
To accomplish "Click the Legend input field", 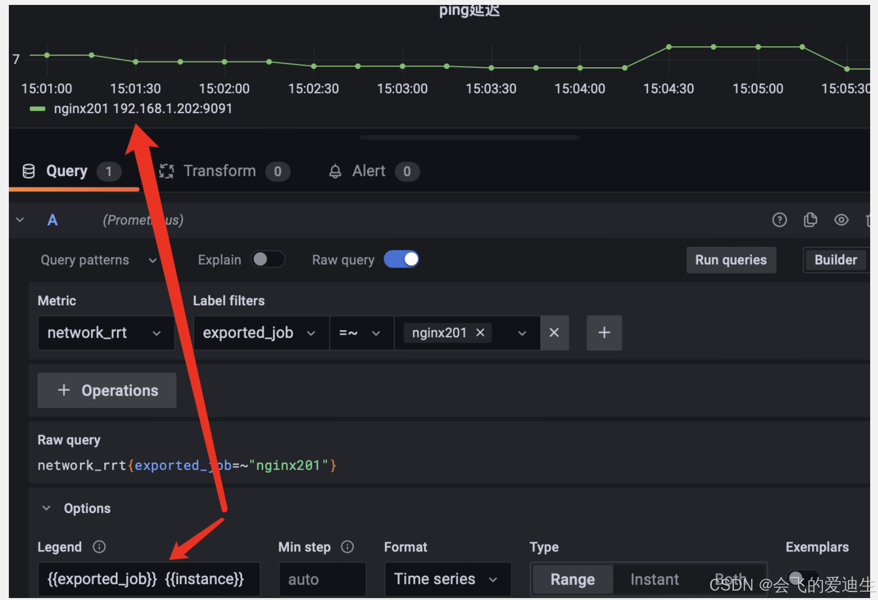I will 149,579.
